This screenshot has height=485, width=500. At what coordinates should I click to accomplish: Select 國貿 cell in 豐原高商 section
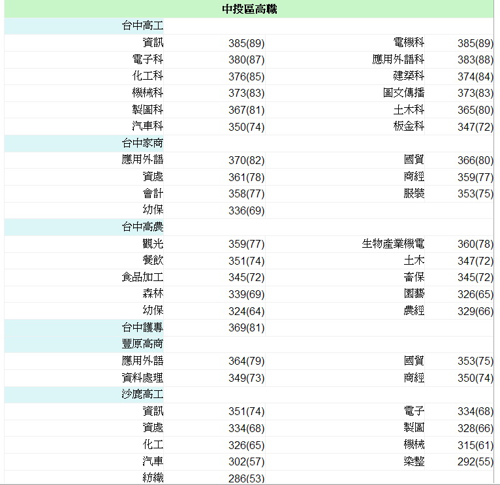tap(414, 360)
